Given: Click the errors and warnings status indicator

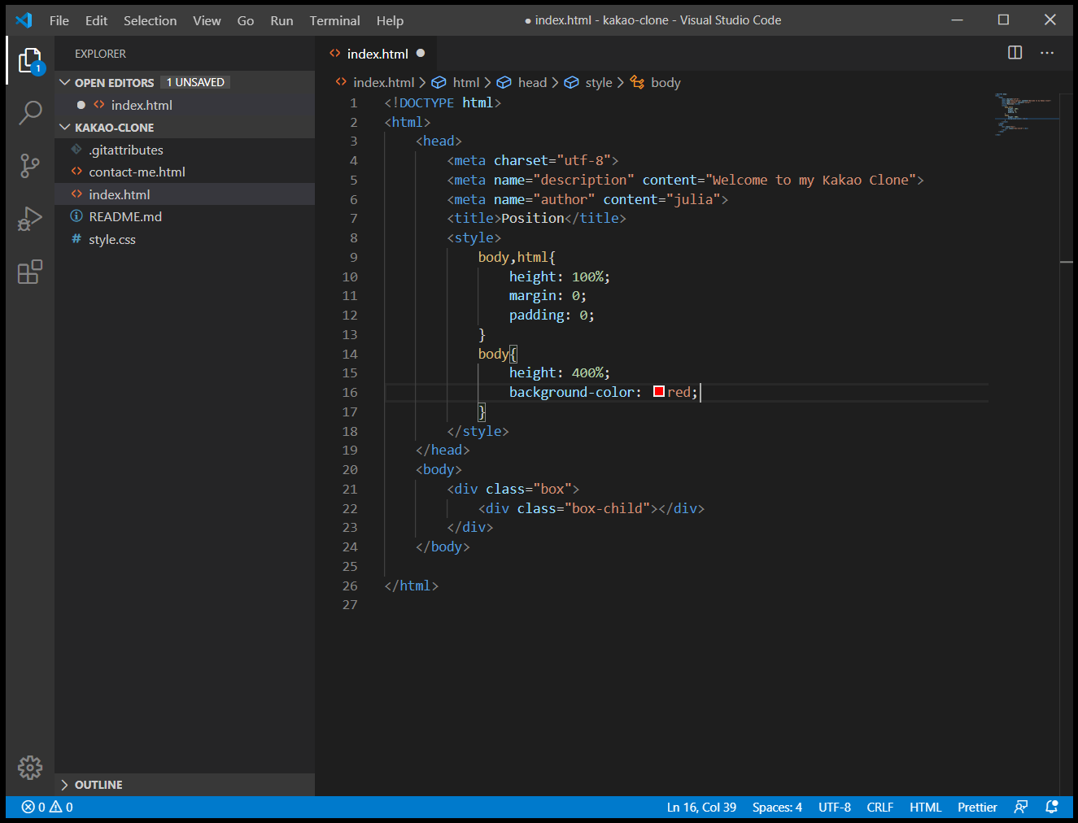Looking at the screenshot, I should (x=47, y=807).
